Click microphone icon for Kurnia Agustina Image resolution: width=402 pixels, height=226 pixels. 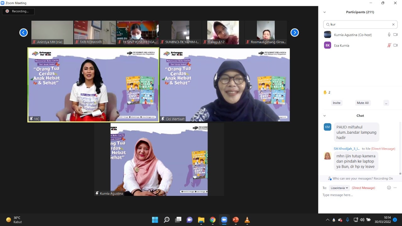coord(389,35)
